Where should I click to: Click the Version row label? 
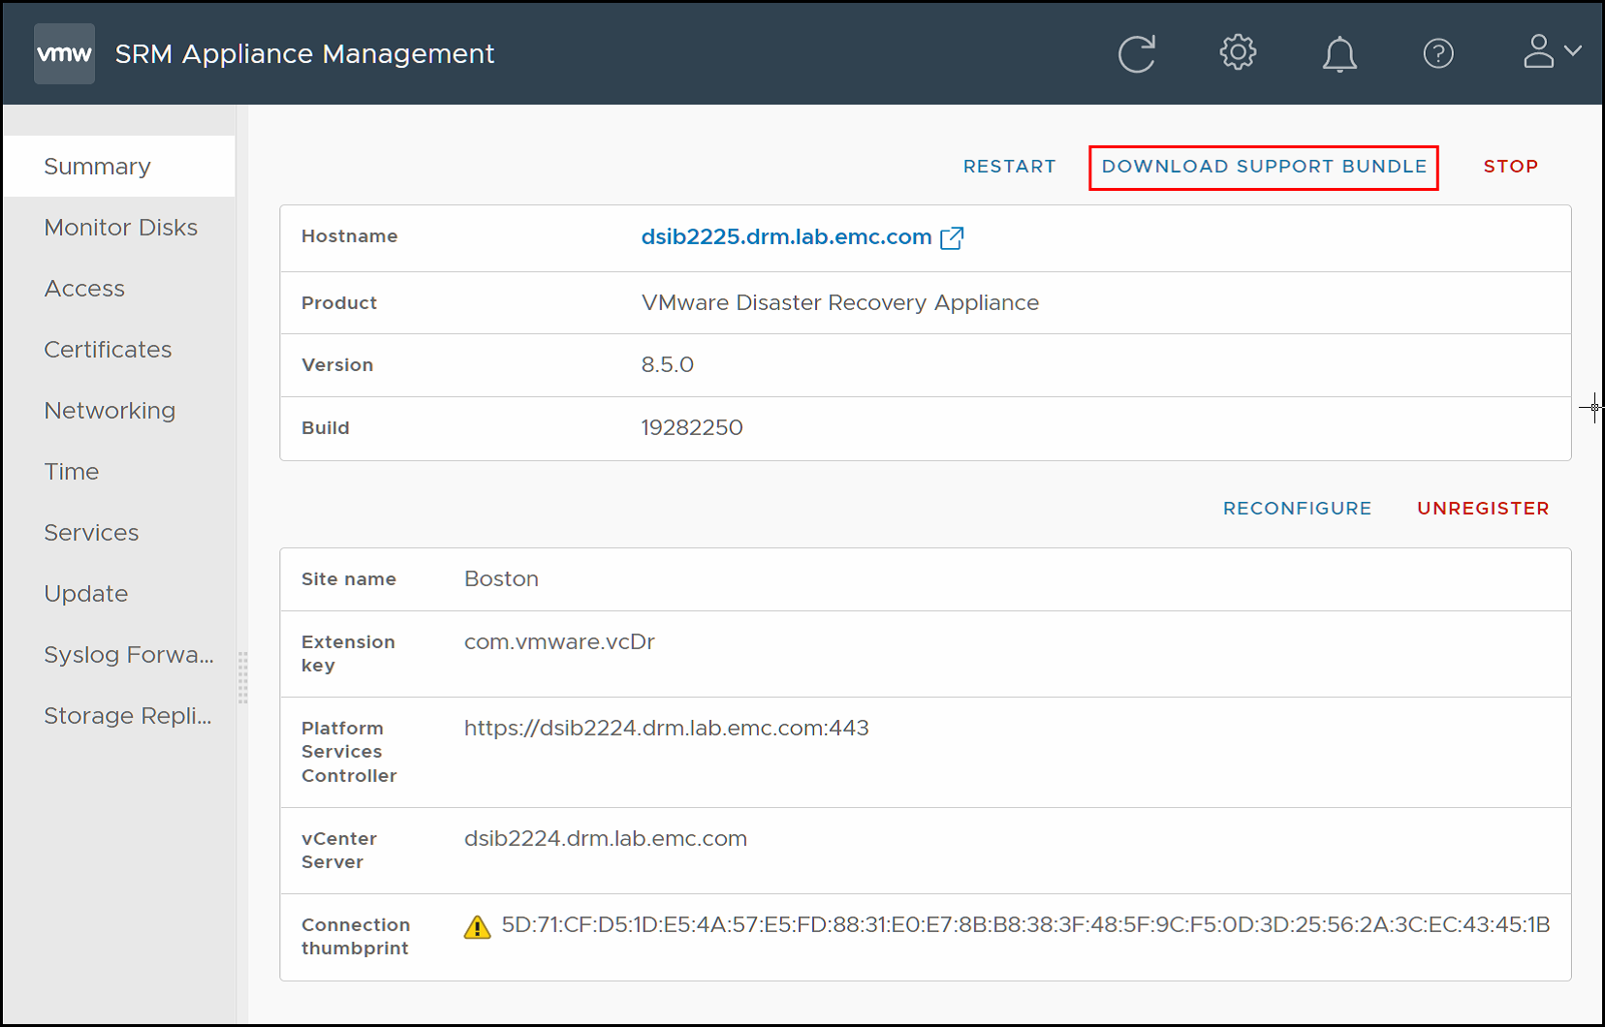[337, 365]
